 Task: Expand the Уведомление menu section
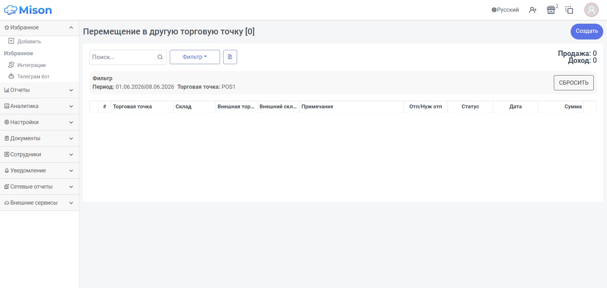click(40, 171)
